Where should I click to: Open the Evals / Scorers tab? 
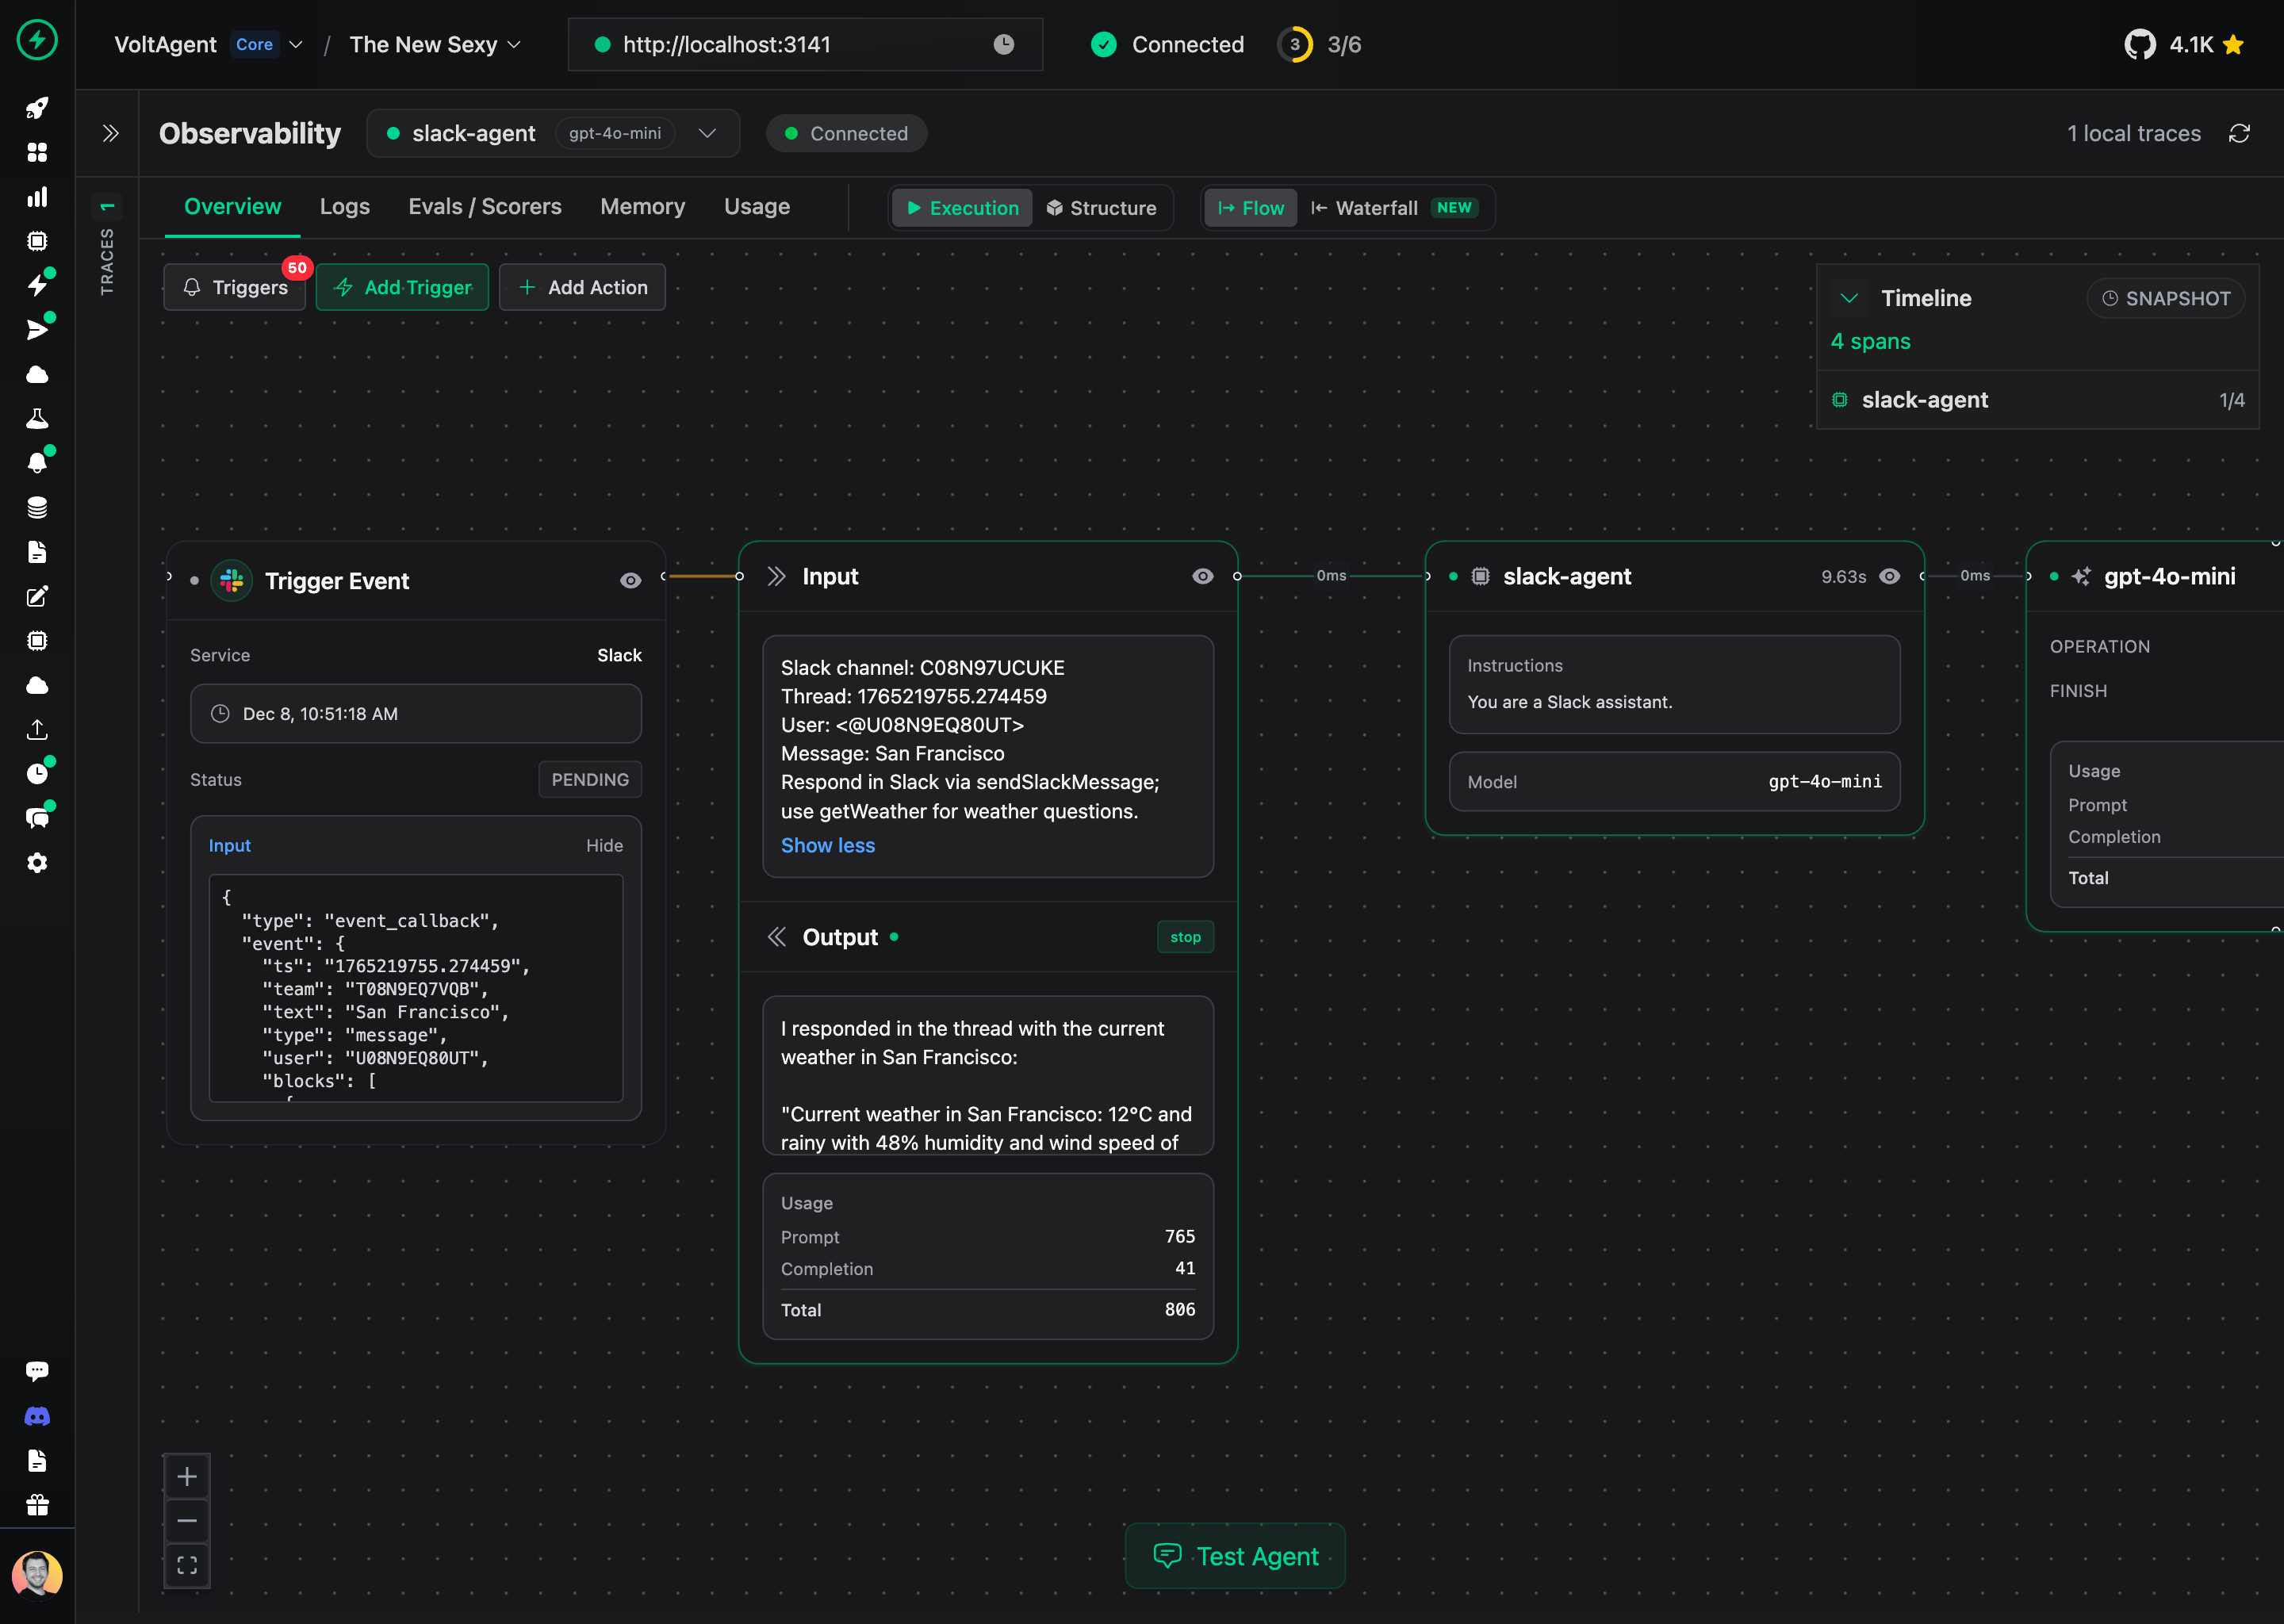pos(484,206)
